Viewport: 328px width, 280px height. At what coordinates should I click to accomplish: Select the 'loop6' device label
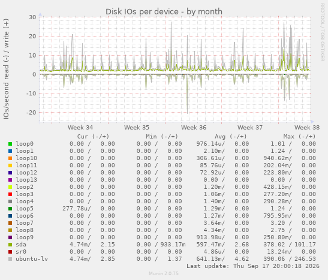click(x=25, y=215)
